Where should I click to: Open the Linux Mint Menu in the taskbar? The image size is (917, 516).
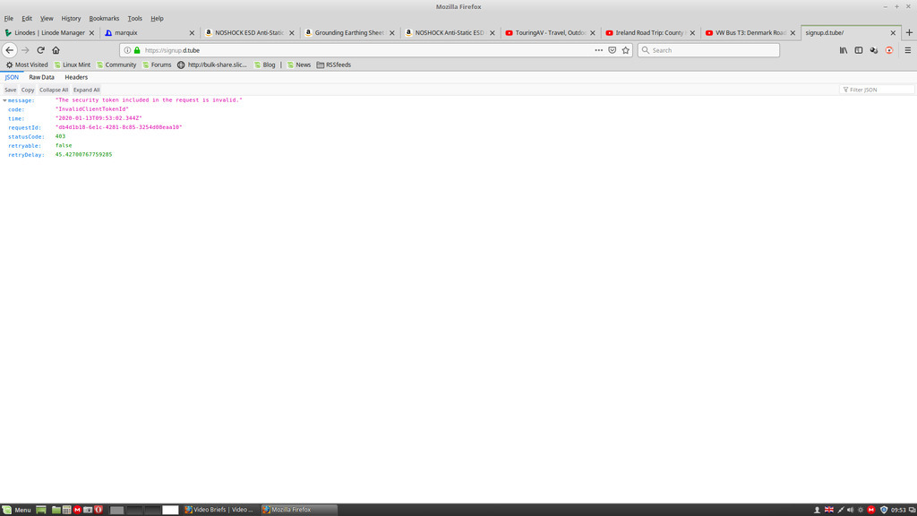(16, 510)
